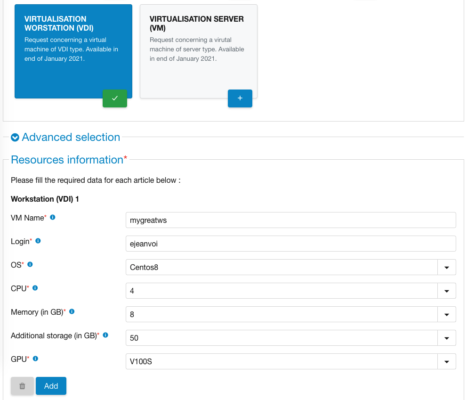This screenshot has width=467, height=400.
Task: Click info icon beside Login label
Action: 38,241
